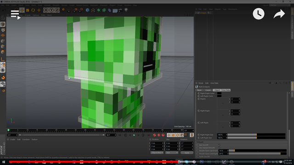Switch to Basic tab in attributes
The height and width of the screenshot is (165, 294).
199,90
